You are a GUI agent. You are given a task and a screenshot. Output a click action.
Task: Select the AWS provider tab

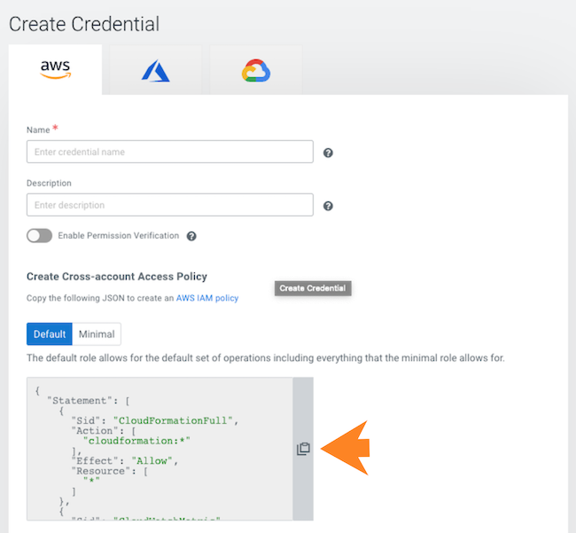55,70
